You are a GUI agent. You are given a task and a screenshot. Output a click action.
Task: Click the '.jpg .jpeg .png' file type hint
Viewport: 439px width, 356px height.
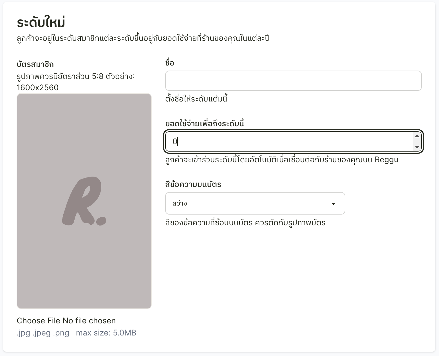[43, 333]
